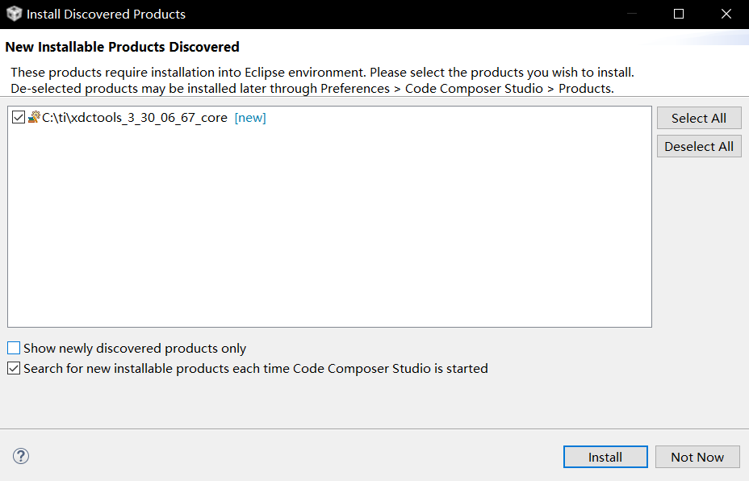Maximize the dialog window

click(x=678, y=14)
